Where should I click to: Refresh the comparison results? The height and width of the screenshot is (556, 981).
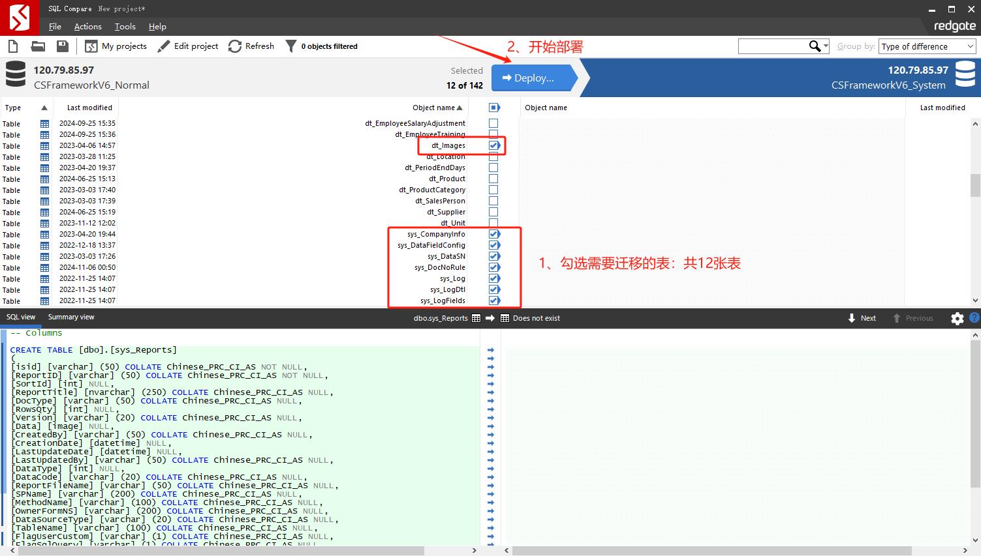(x=251, y=46)
